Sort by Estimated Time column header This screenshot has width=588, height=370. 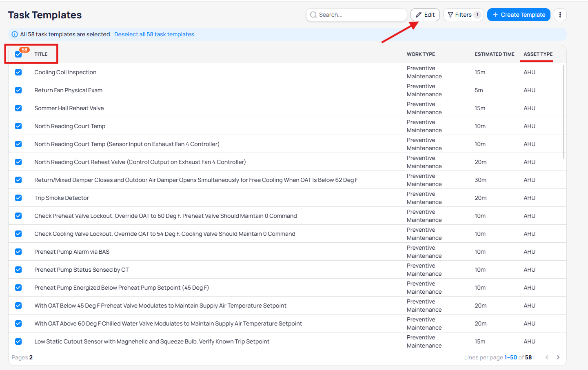(x=494, y=54)
